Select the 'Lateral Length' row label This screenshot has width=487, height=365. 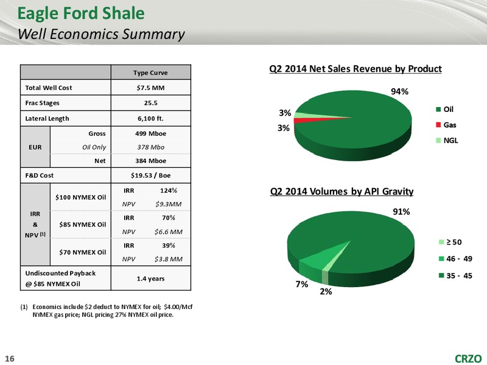47,119
